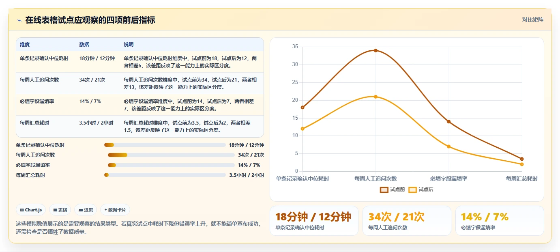Select the 必填字段漏填率 table row cell

click(x=37, y=101)
